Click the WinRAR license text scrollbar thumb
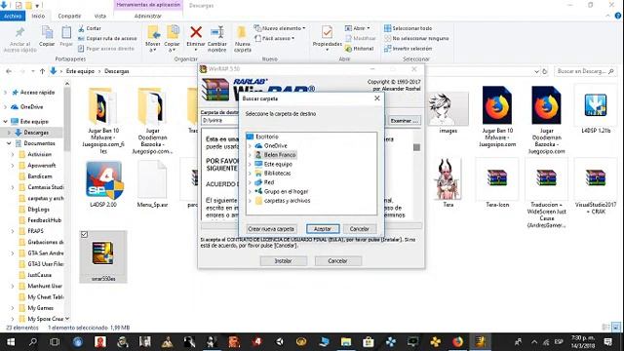This screenshot has height=351, width=624. point(416,147)
